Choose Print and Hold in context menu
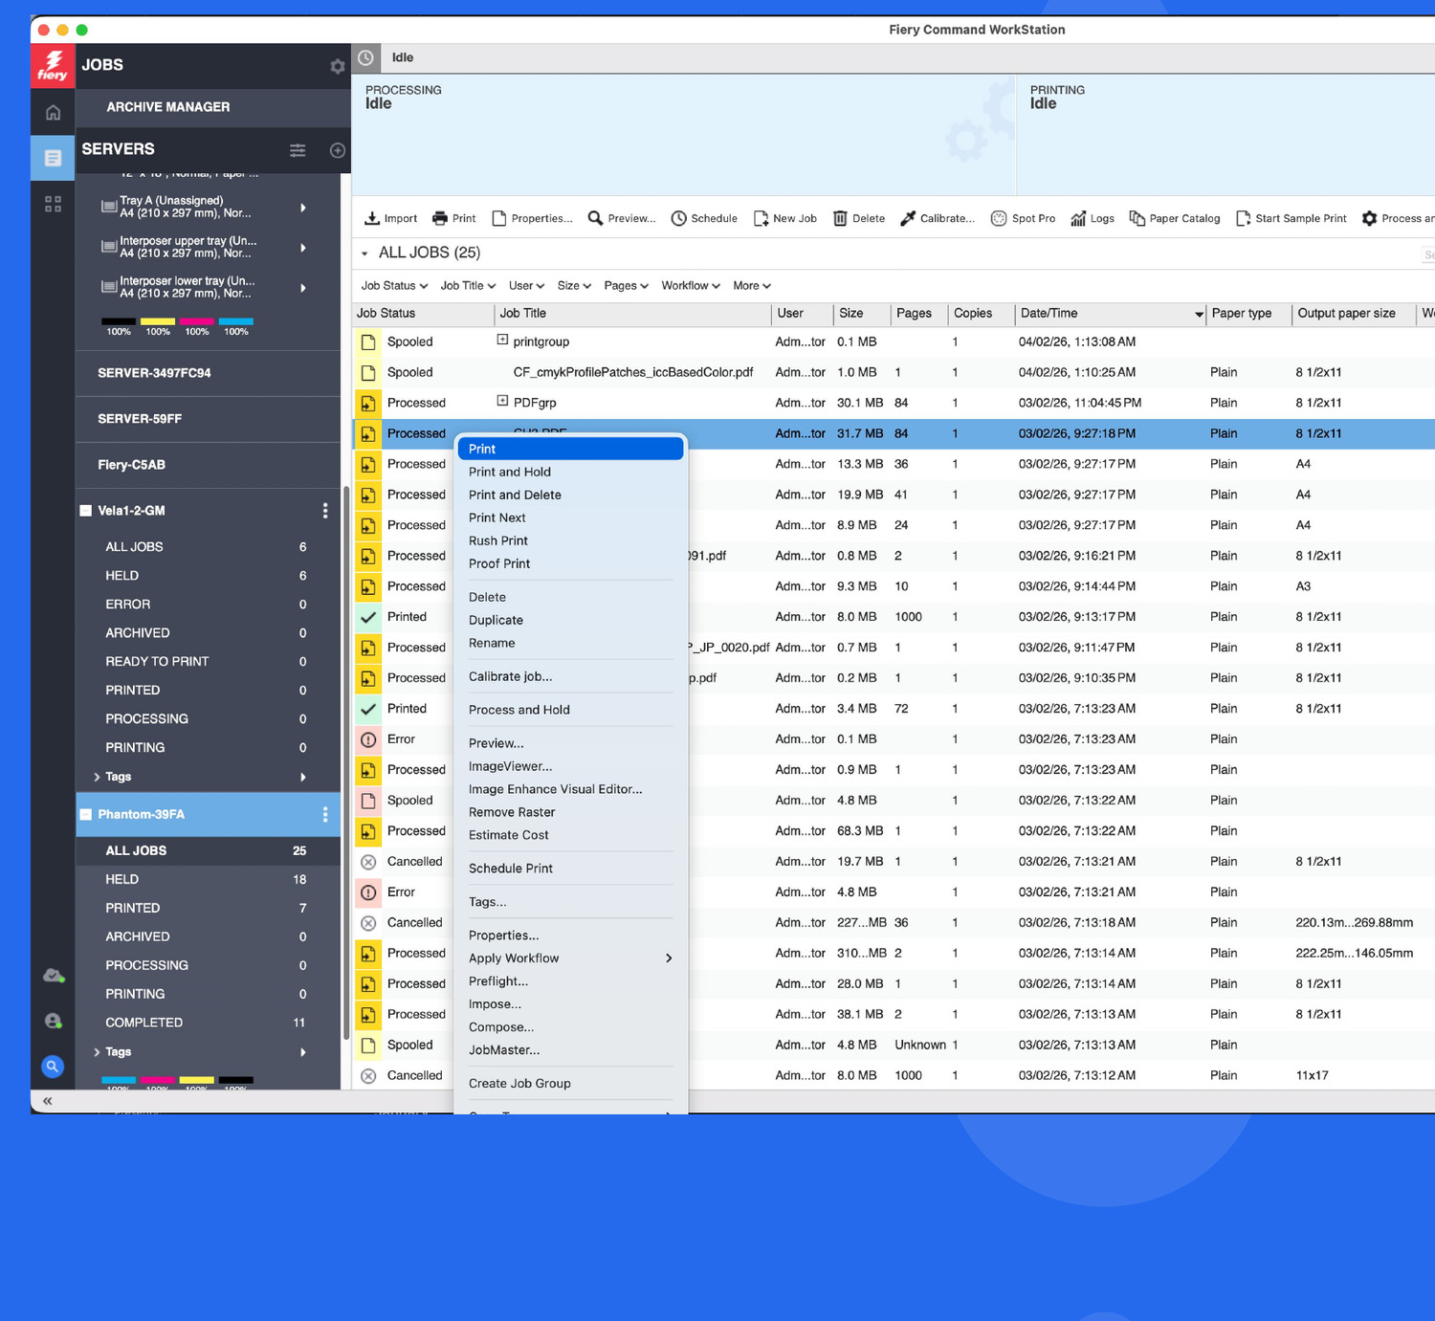1435x1321 pixels. (x=570, y=472)
